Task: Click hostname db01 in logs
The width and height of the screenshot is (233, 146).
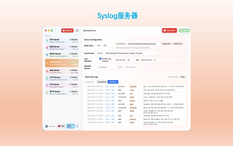Action: click(120, 100)
